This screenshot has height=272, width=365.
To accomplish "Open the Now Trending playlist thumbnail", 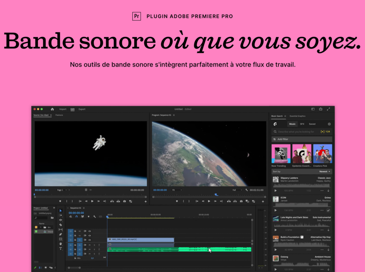I will tap(281, 153).
